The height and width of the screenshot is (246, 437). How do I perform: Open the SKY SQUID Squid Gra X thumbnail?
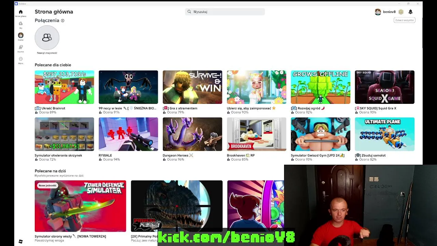[x=384, y=87]
